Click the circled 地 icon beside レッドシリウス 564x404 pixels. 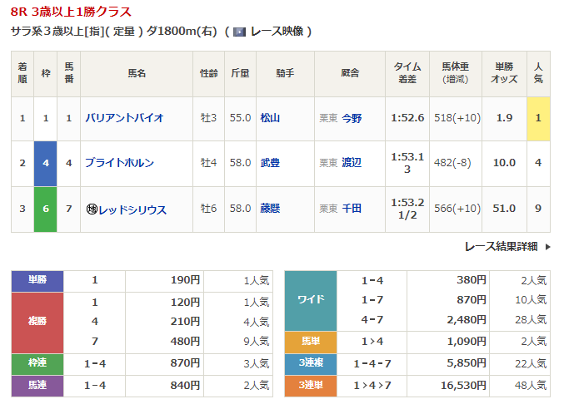[x=91, y=209]
